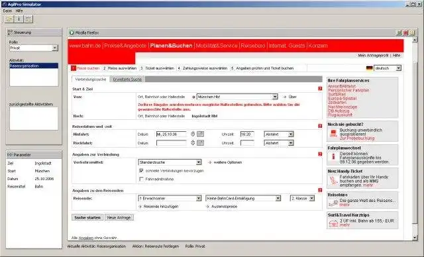Click the Parameter panel header icon
The height and width of the screenshot is (257, 424).
(10, 154)
